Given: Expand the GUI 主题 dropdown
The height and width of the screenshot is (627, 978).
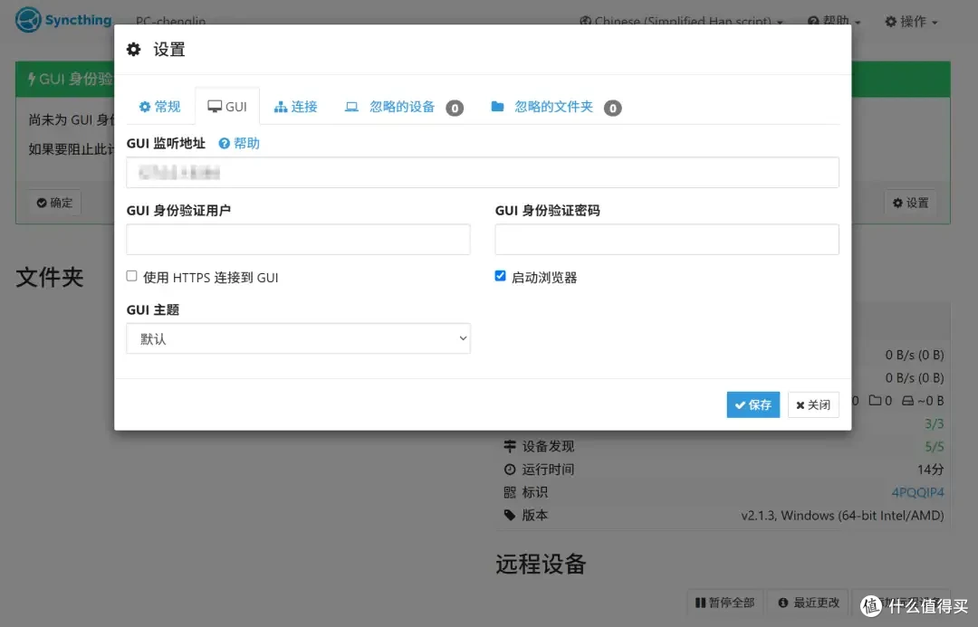Looking at the screenshot, I should (x=298, y=338).
